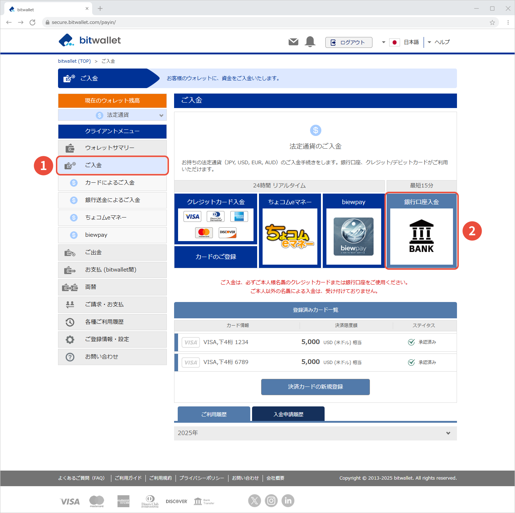The width and height of the screenshot is (515, 513).
Task: Click the browser back arrow
Action: (9, 22)
